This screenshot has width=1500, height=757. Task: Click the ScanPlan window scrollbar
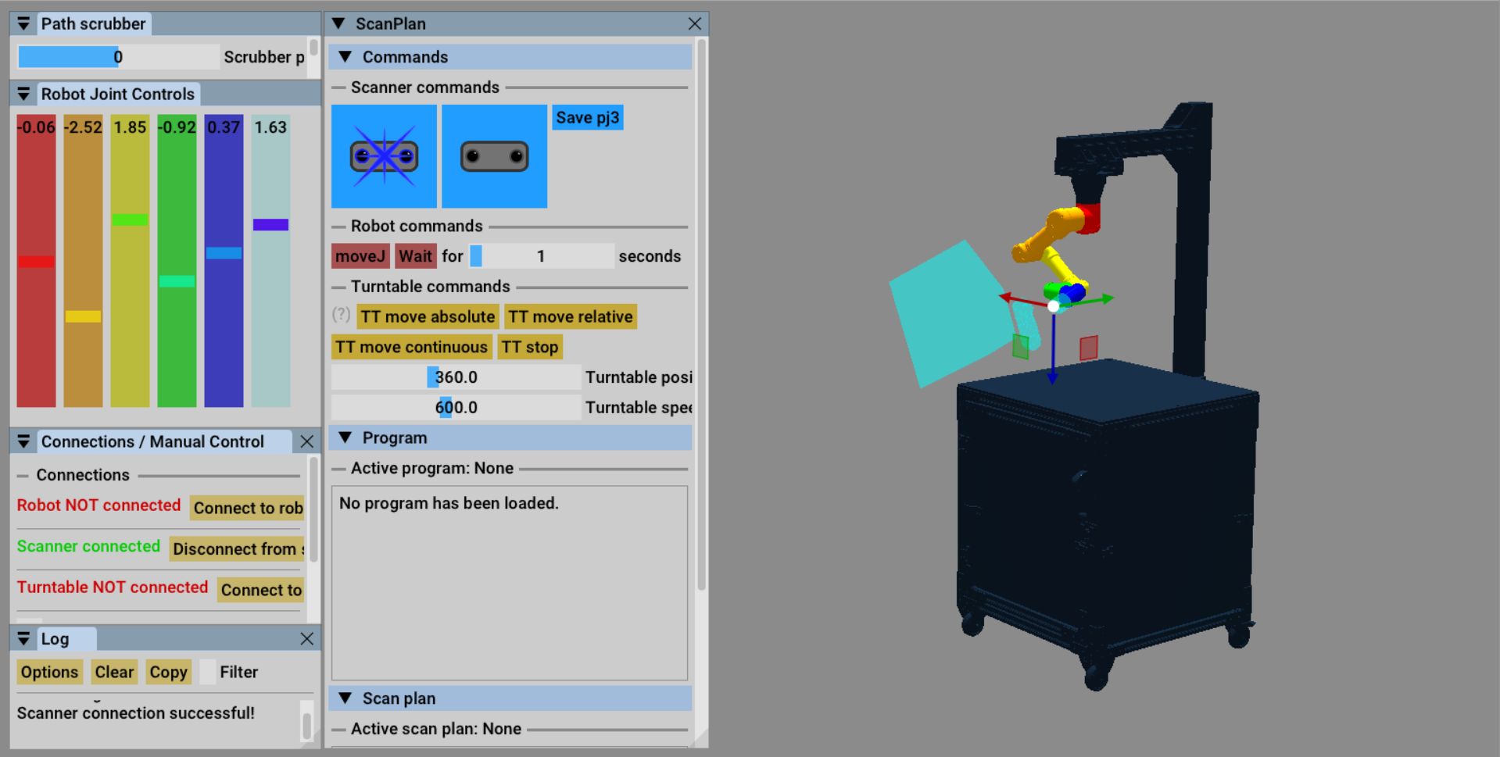click(x=701, y=315)
